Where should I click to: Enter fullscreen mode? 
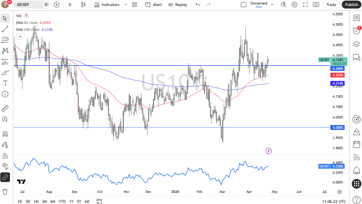tap(305, 5)
